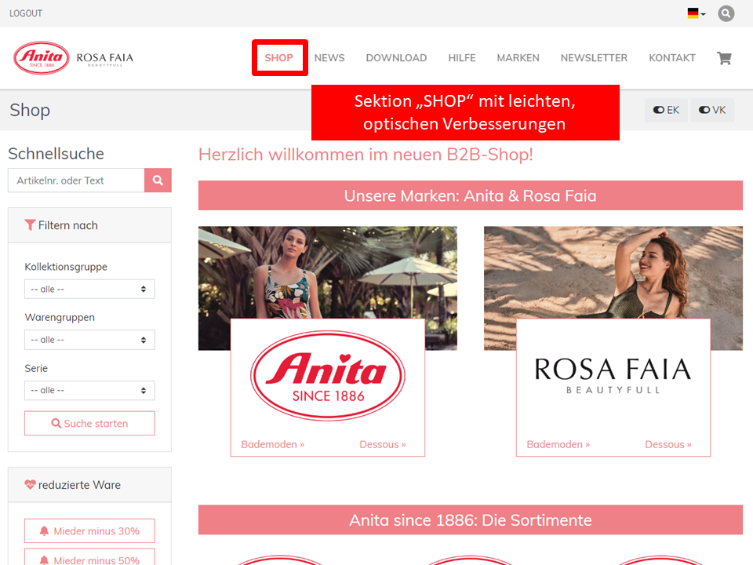Click the Rosa Faia header logo
Screen dimensions: 753x565
105,58
